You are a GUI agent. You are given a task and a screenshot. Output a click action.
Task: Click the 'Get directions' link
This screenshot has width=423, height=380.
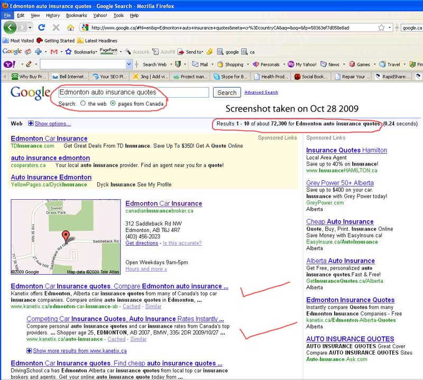141,243
